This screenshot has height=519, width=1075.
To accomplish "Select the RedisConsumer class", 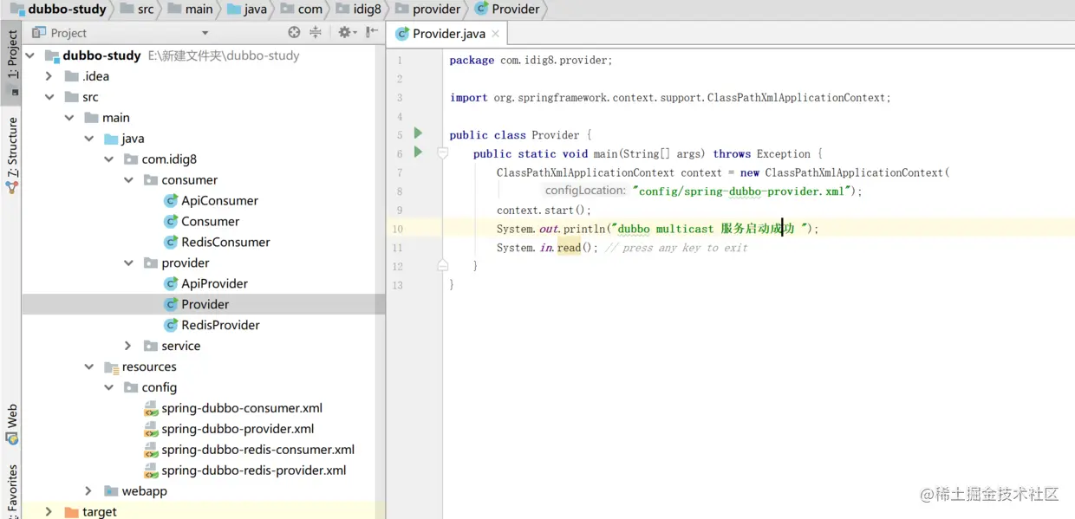I will click(225, 243).
